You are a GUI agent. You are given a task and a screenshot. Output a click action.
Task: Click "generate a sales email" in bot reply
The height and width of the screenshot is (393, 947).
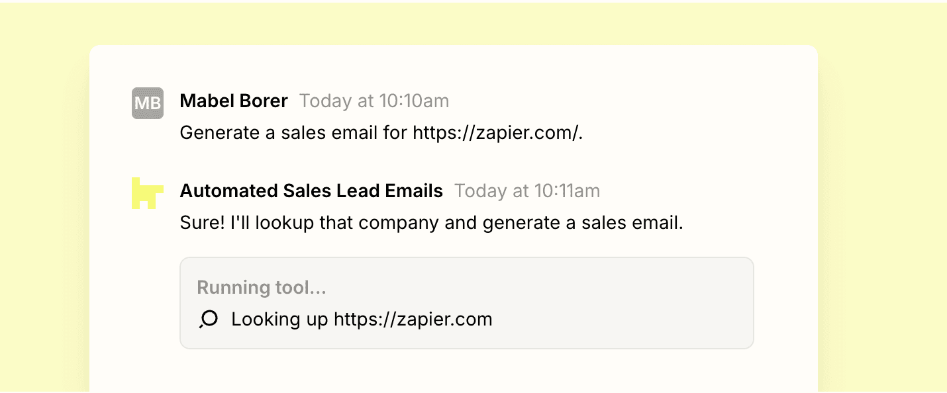pyautogui.click(x=582, y=223)
